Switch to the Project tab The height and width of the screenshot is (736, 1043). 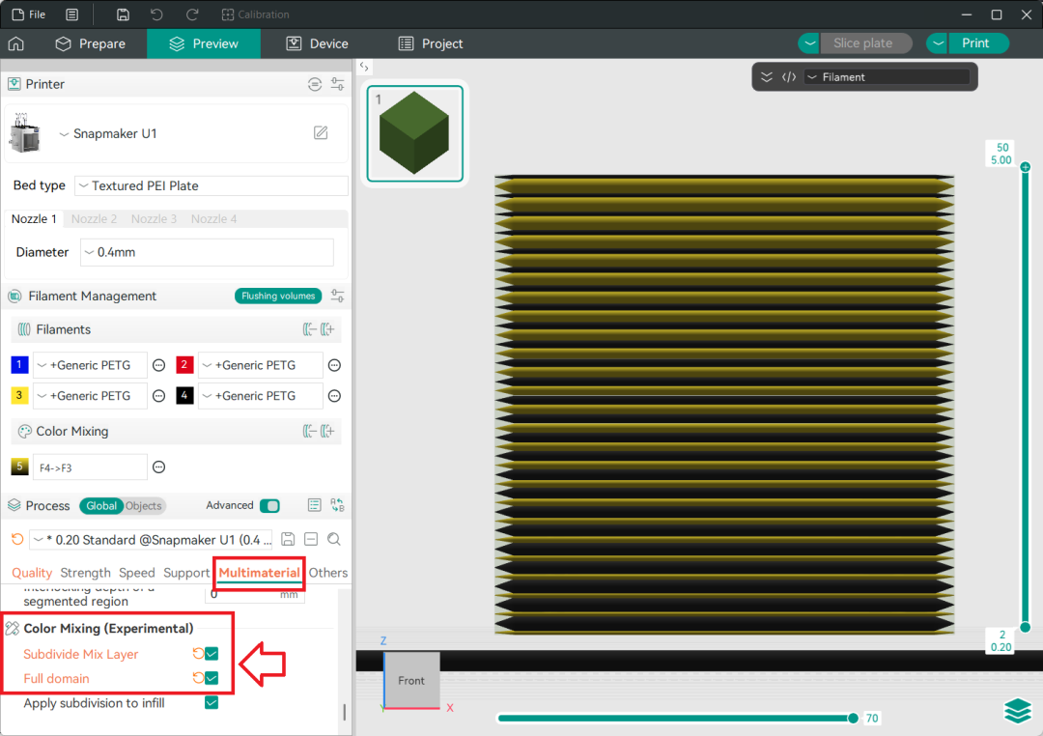(x=431, y=43)
